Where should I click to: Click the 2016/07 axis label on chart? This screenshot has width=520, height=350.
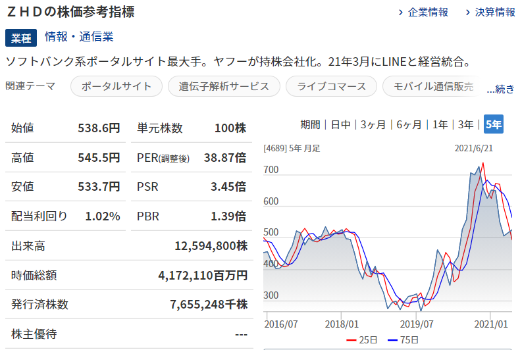click(281, 324)
